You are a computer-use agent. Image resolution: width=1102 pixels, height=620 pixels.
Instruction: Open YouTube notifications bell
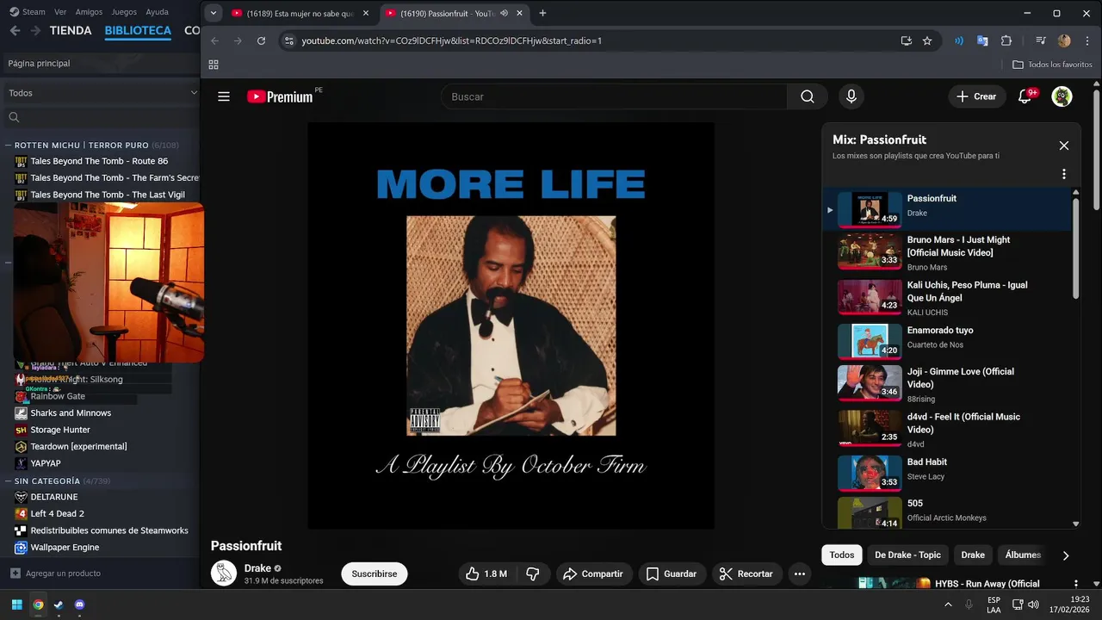click(1025, 96)
